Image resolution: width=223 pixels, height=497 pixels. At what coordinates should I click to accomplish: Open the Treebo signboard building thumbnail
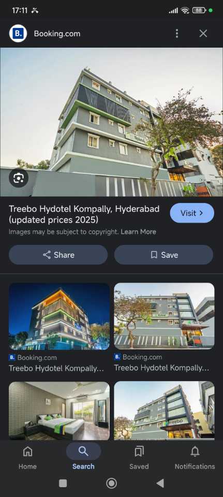pyautogui.click(x=164, y=411)
